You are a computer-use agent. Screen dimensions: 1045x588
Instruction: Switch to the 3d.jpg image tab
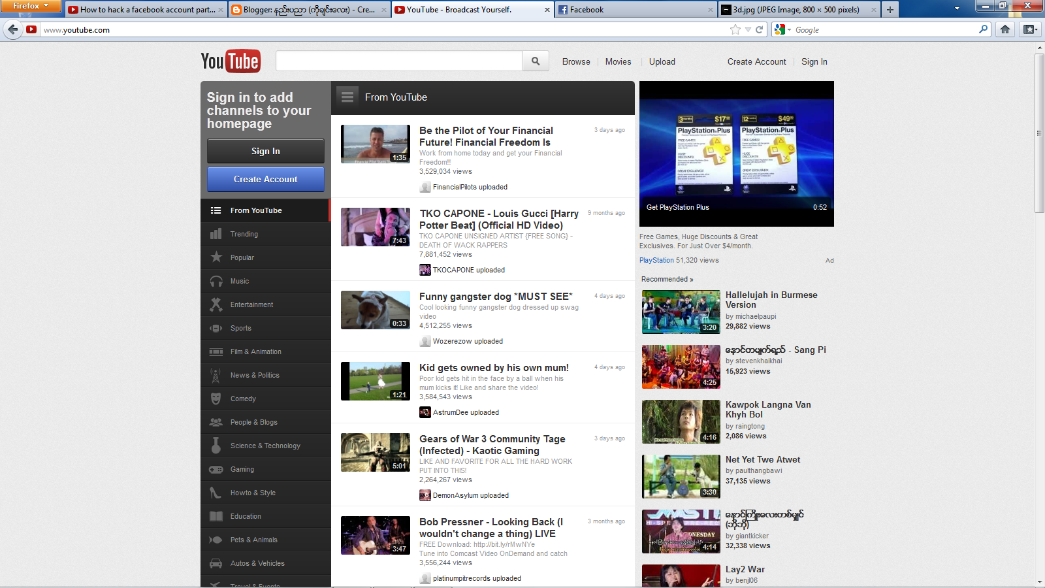pyautogui.click(x=798, y=10)
